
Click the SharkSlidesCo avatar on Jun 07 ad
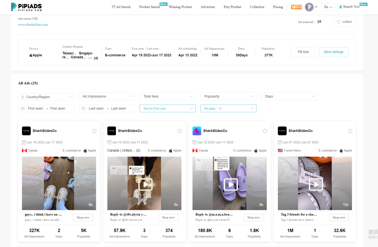(x=282, y=131)
